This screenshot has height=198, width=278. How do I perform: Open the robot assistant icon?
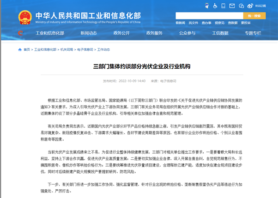pyautogui.click(x=207, y=6)
